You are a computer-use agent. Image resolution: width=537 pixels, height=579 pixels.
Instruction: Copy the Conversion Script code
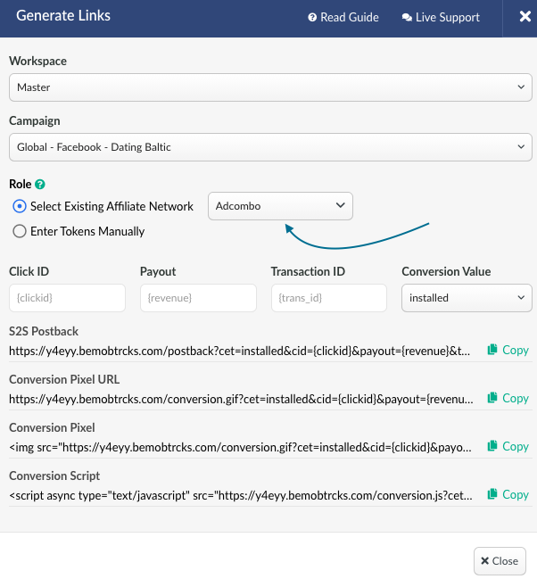click(x=508, y=494)
